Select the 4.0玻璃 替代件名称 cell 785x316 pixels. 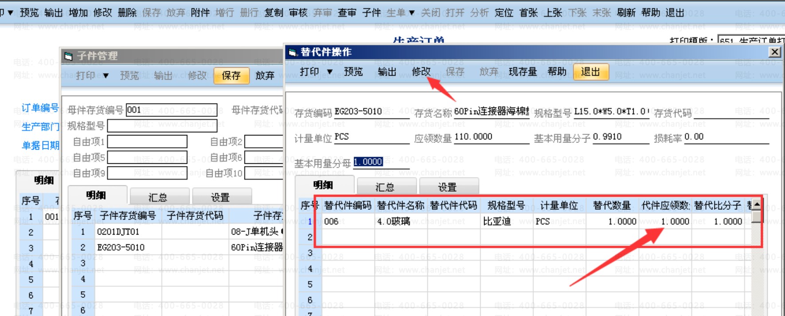(401, 221)
